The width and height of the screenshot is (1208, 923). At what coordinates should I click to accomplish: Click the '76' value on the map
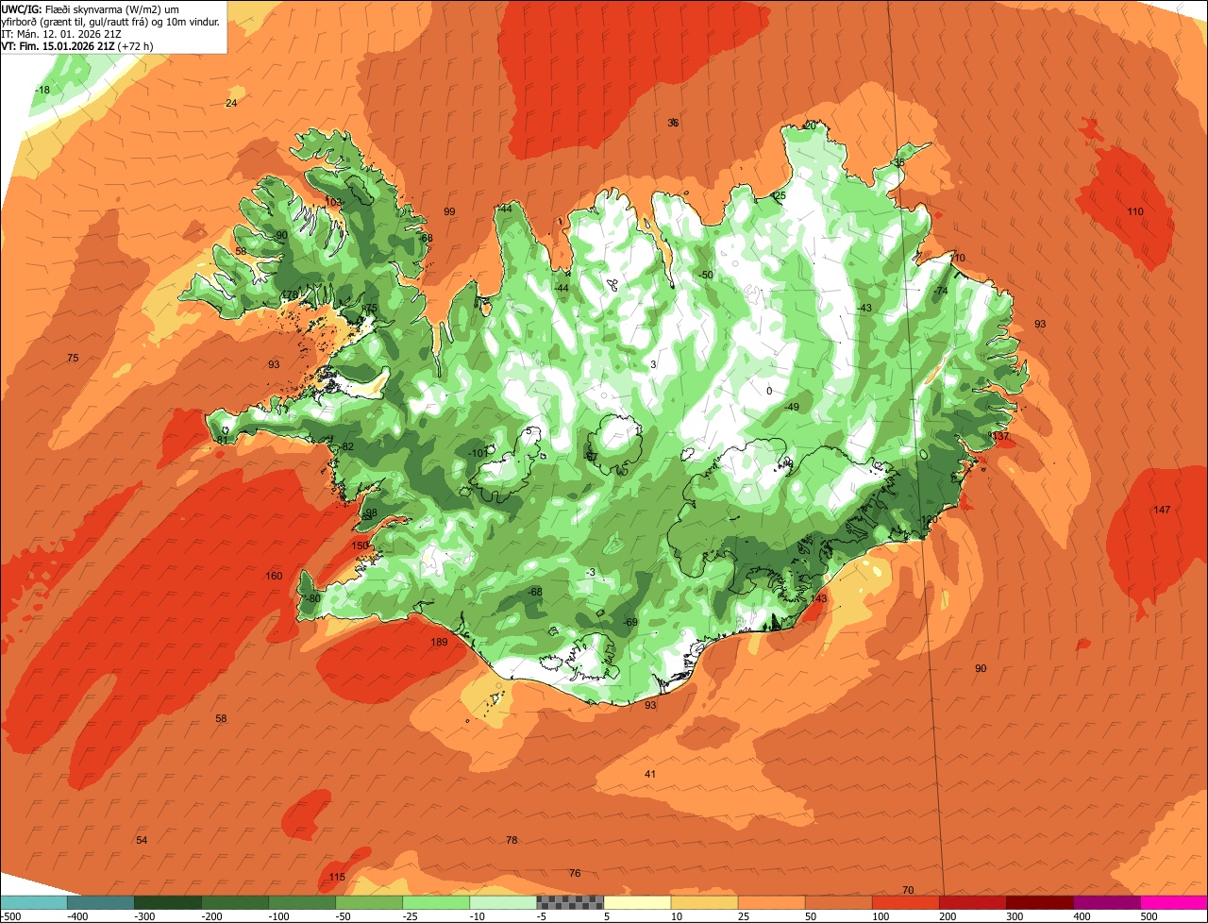575,873
